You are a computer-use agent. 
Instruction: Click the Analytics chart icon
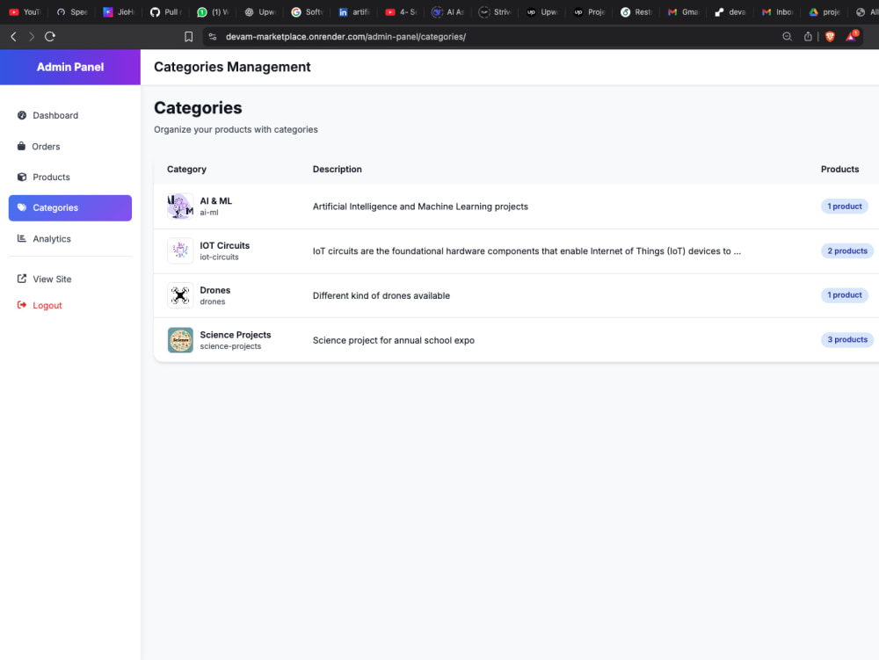point(22,239)
